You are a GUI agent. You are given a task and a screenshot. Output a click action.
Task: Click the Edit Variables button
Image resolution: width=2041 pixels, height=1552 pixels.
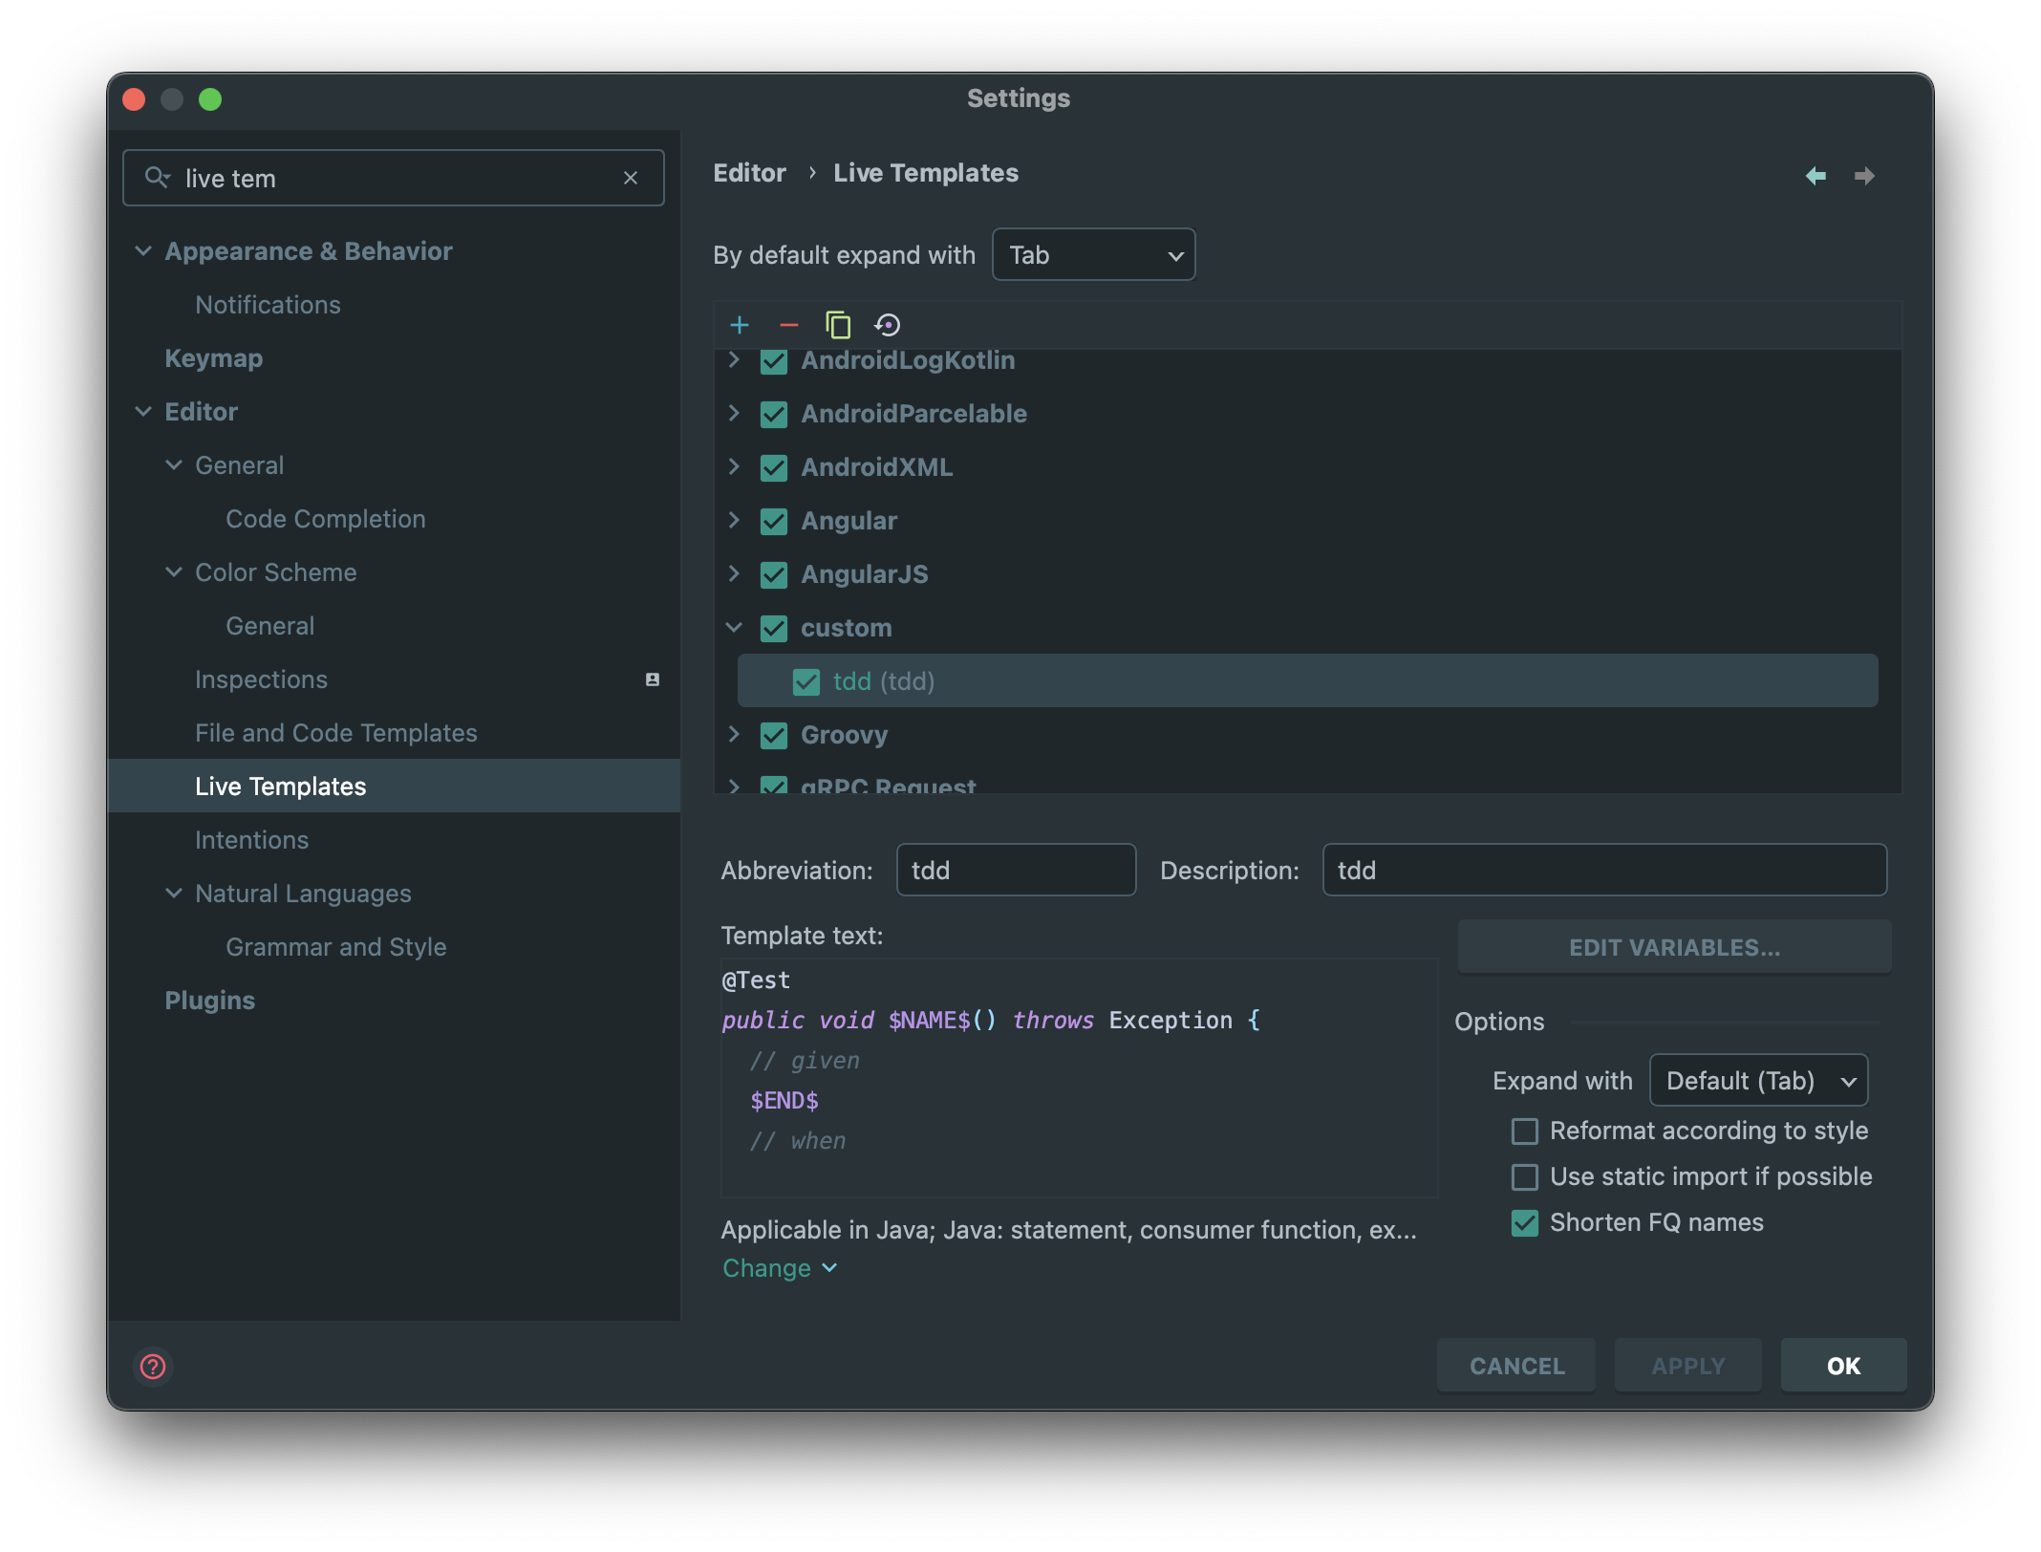point(1674,947)
